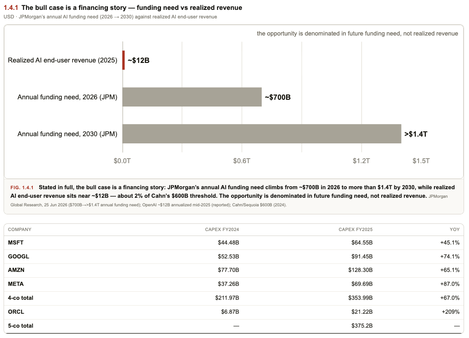Click the MSFT YoY value '+45.1%'
The height and width of the screenshot is (338, 469).
pos(450,242)
